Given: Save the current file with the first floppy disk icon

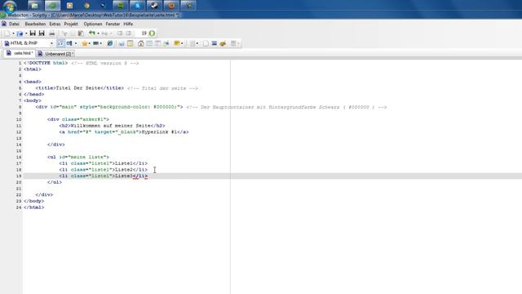Looking at the screenshot, I should [33, 33].
